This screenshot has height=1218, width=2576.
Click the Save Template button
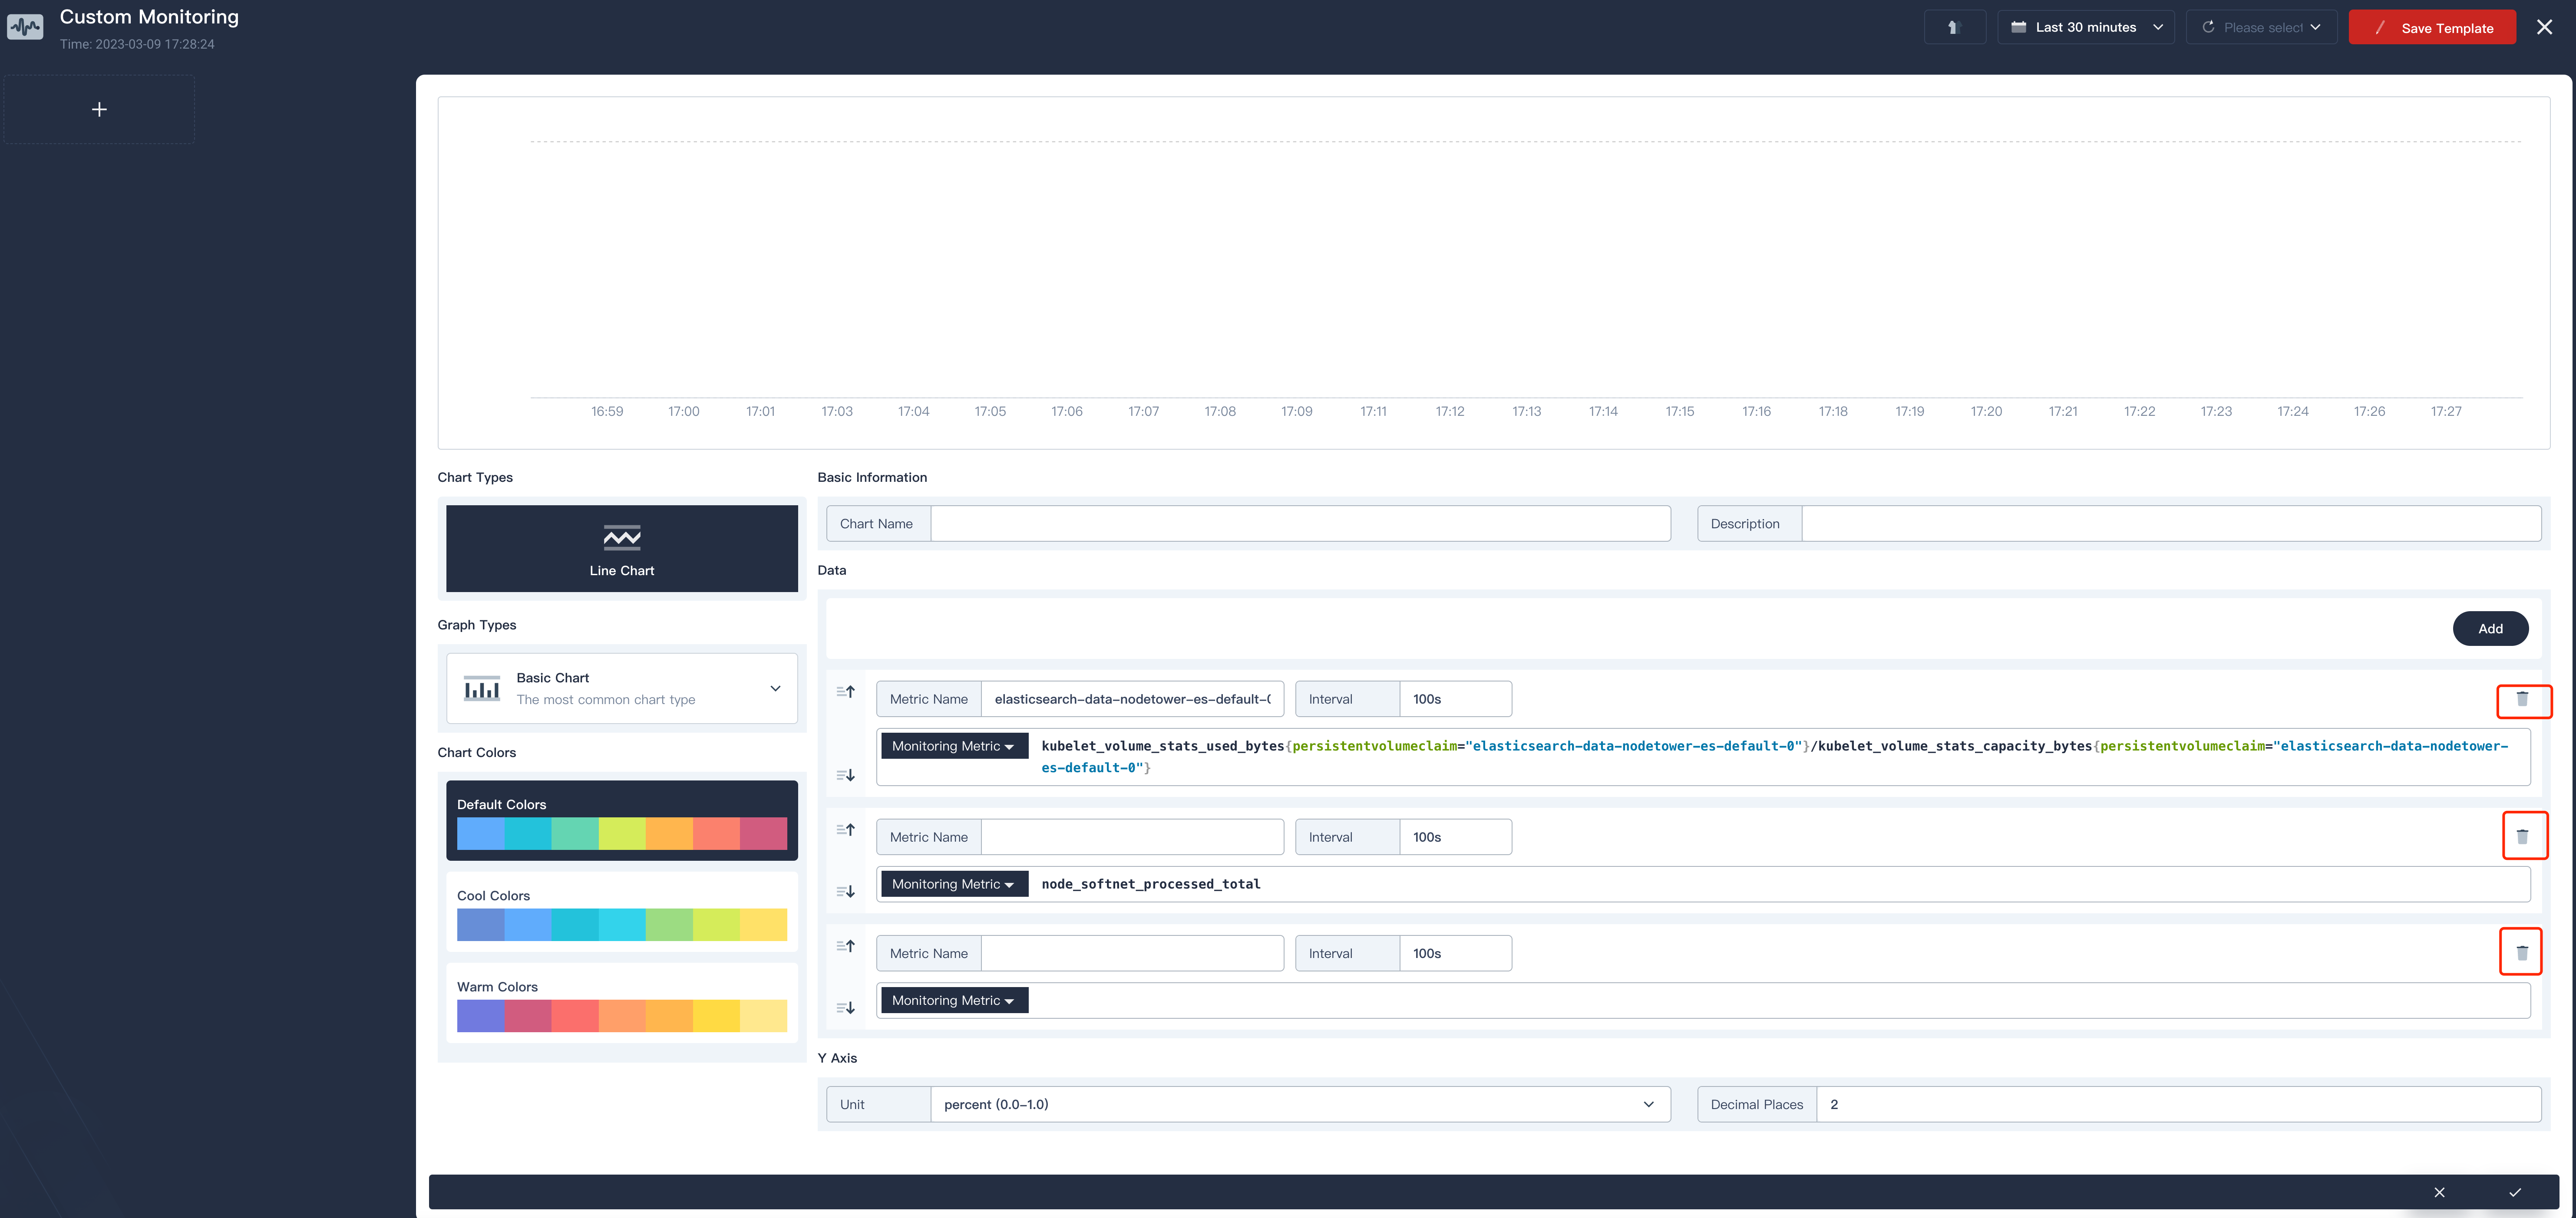(x=2432, y=27)
